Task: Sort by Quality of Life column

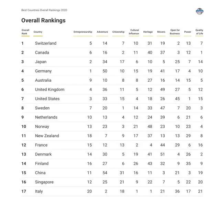Action: coord(199,32)
